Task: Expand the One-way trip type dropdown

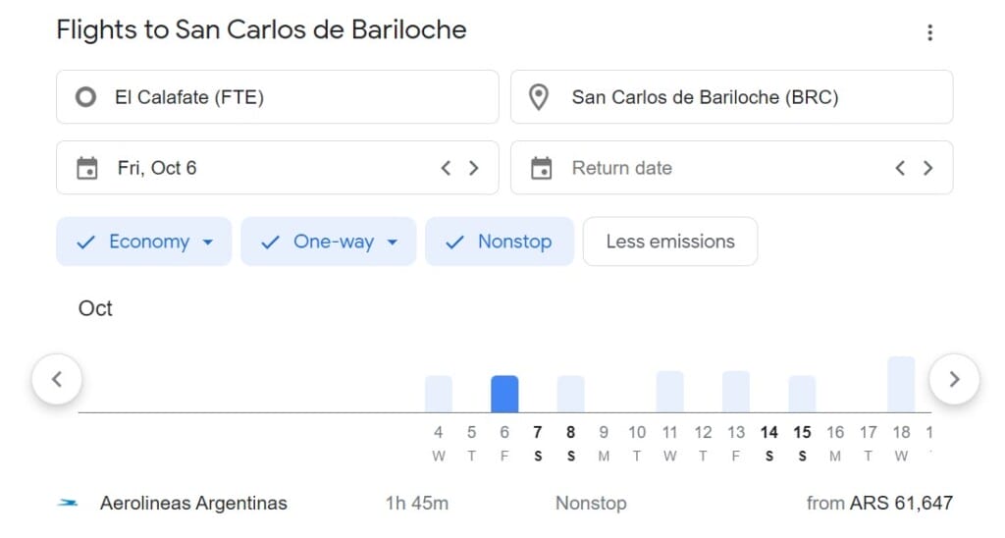Action: (x=328, y=242)
